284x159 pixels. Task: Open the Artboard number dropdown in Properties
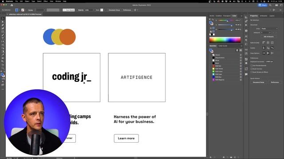266,33
